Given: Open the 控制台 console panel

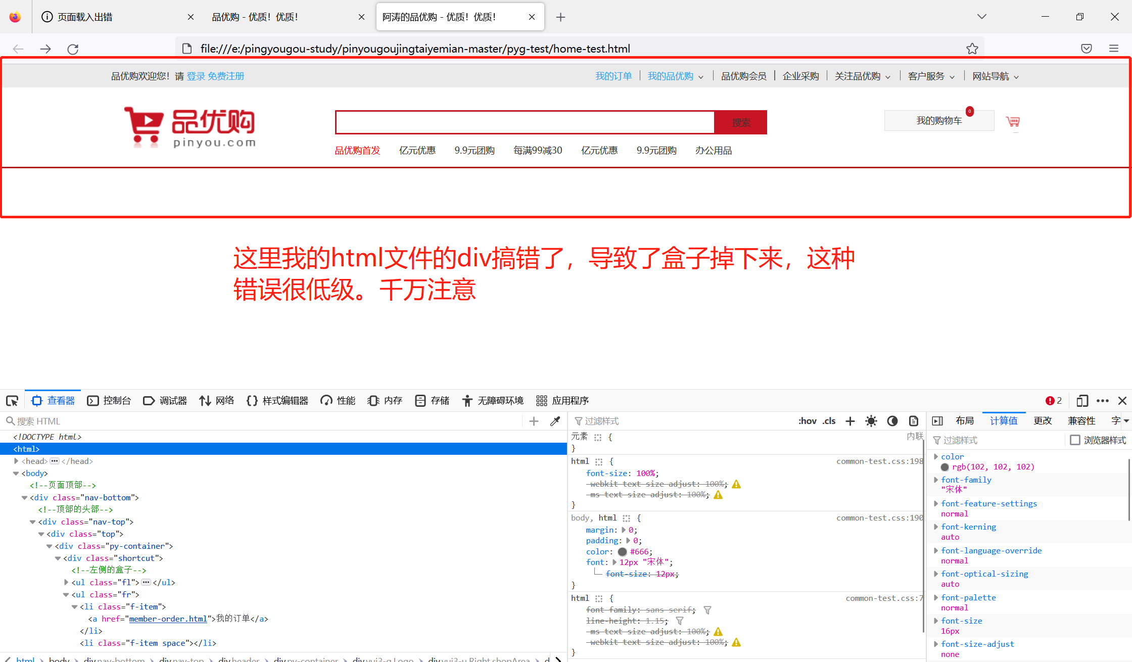Looking at the screenshot, I should click(x=109, y=401).
